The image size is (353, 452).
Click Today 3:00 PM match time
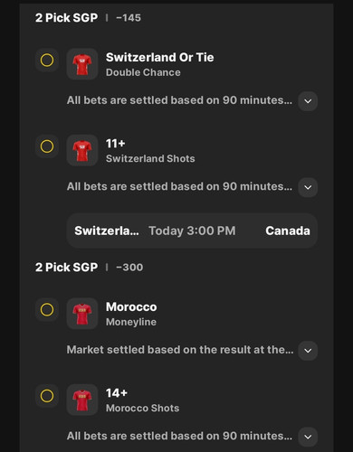[192, 231]
